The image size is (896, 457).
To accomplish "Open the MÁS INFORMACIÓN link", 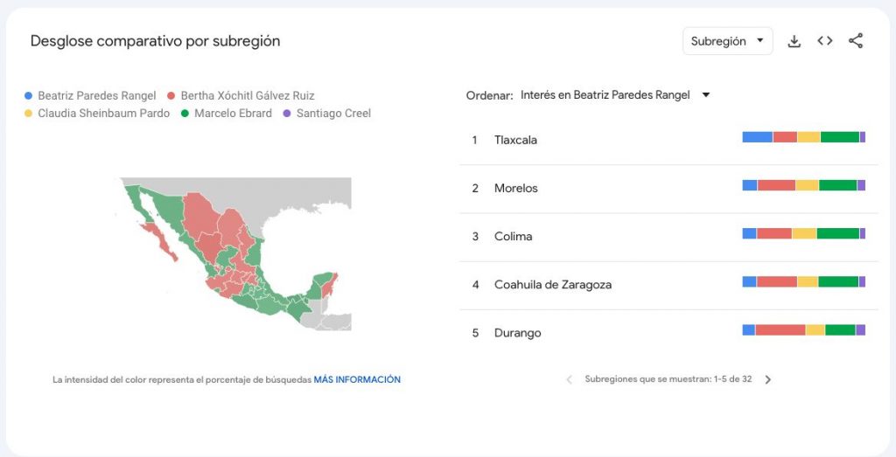I will (x=357, y=380).
